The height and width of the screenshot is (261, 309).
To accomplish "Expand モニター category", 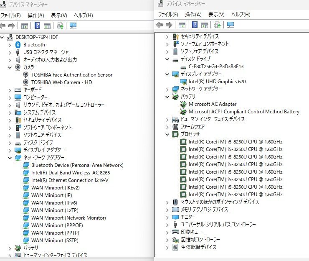I will pyautogui.click(x=167, y=217).
